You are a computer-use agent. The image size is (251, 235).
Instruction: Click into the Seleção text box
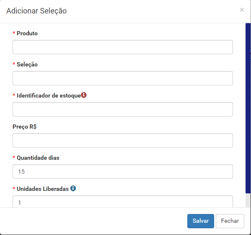click(123, 78)
